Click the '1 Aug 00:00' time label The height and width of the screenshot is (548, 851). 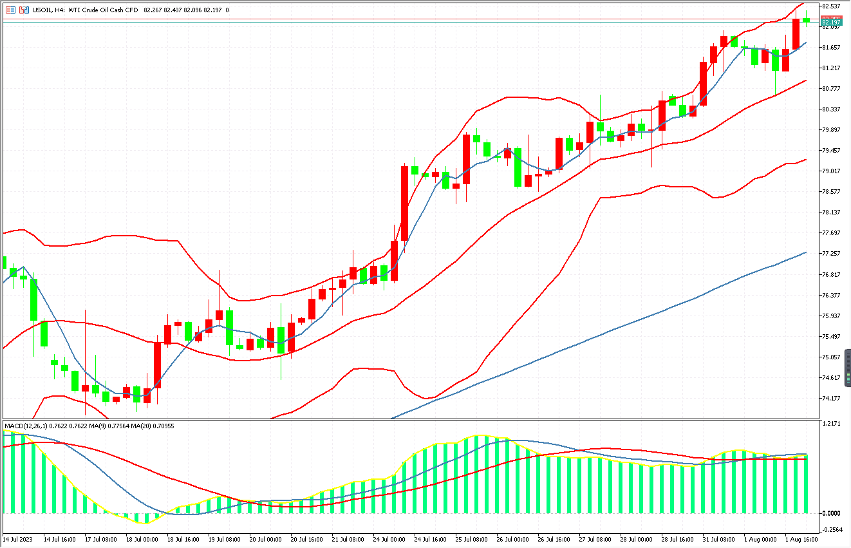(760, 539)
